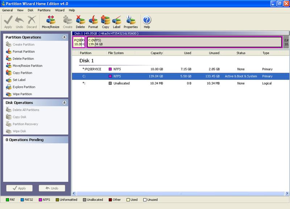This screenshot has height=209, width=290.
Task: Choose Partition Recovery operation
Action: [22, 124]
